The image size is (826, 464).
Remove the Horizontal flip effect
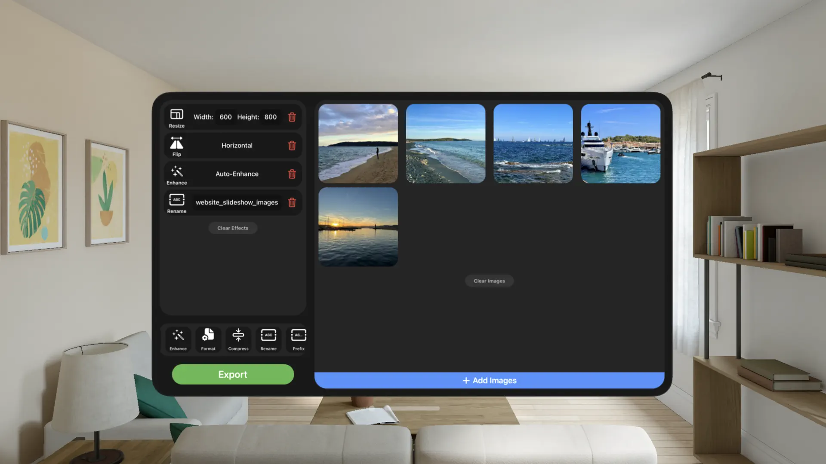click(x=292, y=146)
